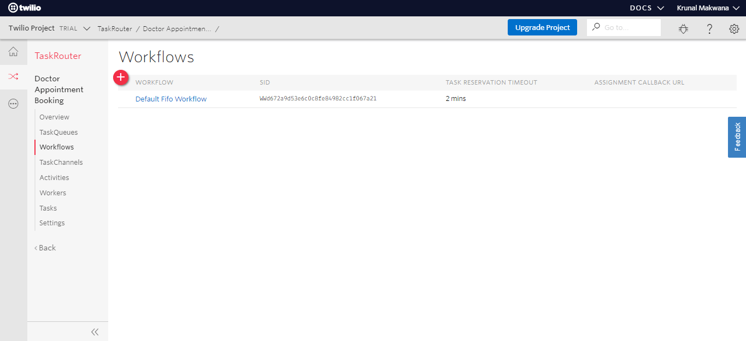Switch to the TaskQueues section
The height and width of the screenshot is (341, 746).
point(58,132)
